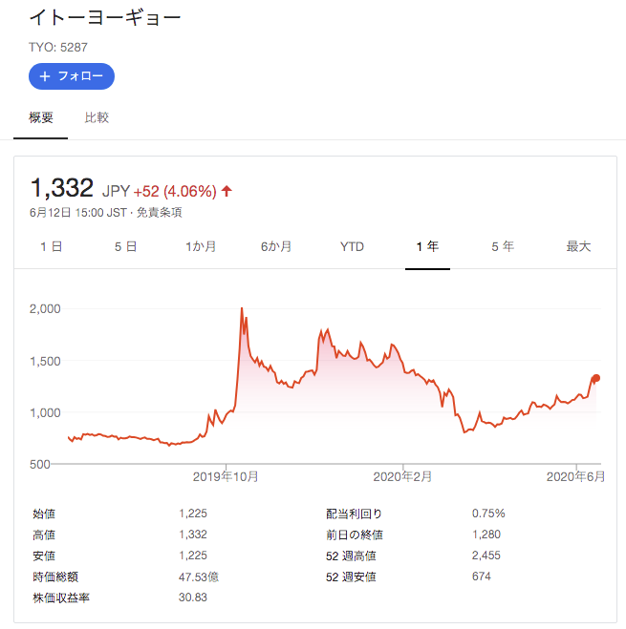Switch chart to YTD range
The height and width of the screenshot is (629, 626).
(x=352, y=246)
